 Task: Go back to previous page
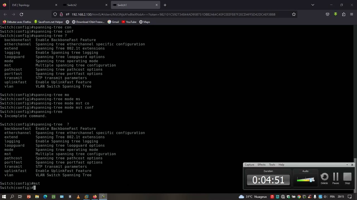(5, 14)
